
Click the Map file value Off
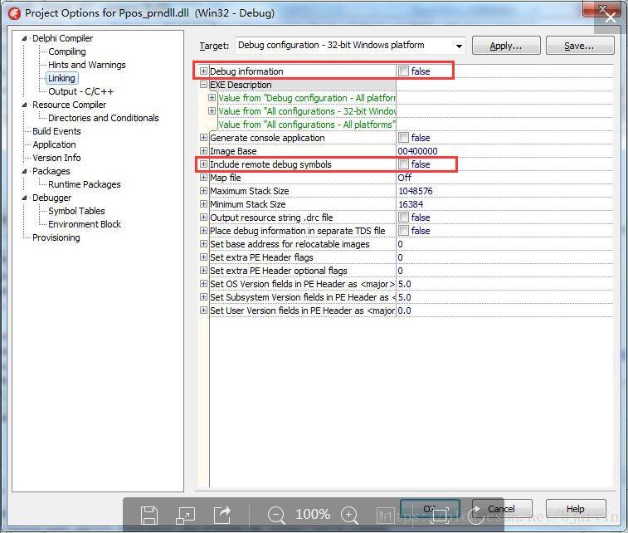click(405, 178)
